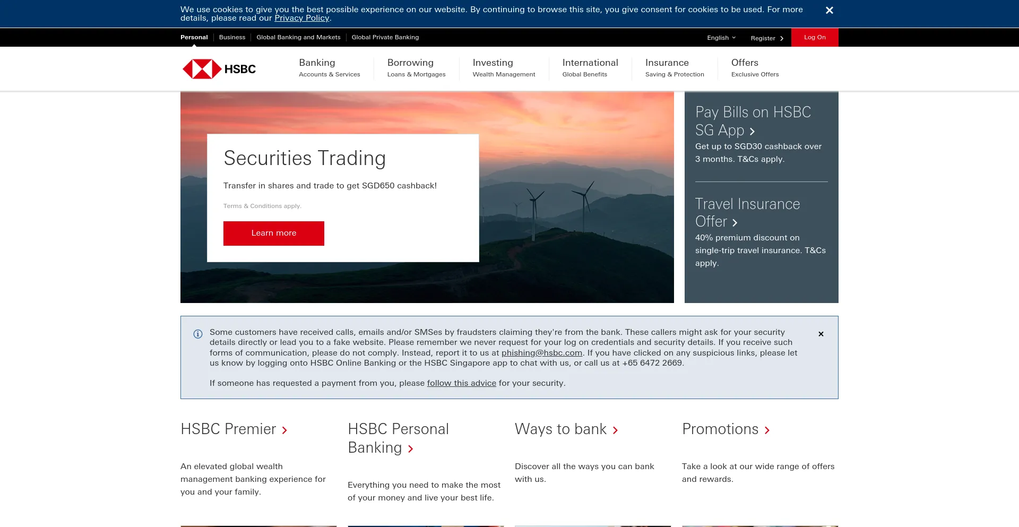Click chevron beside Pay Bills SG App
1019x527 pixels.
[x=752, y=131]
